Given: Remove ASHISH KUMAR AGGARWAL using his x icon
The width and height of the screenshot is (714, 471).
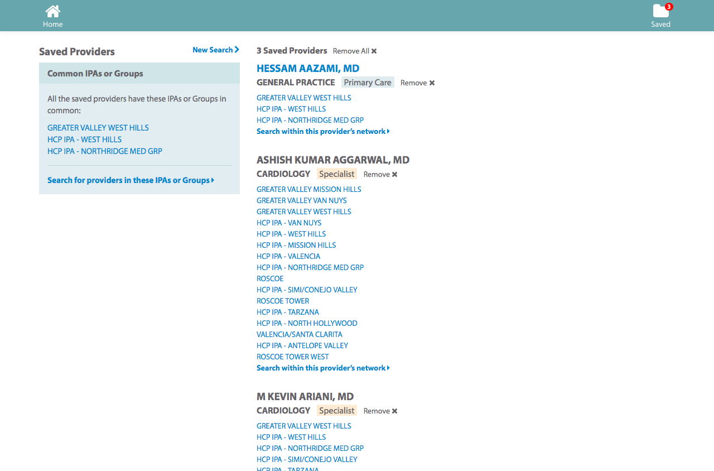Looking at the screenshot, I should coord(395,174).
